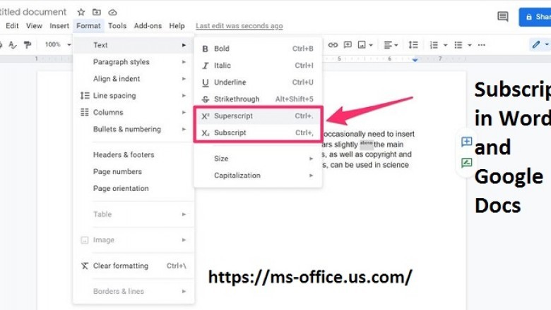Open bulleted list dropdown arrow
The height and width of the screenshot is (310, 551).
[470, 45]
